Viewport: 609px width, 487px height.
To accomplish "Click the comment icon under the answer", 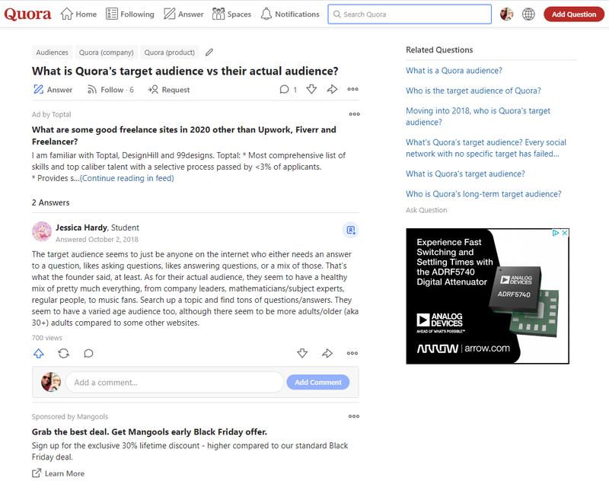I will click(x=88, y=353).
